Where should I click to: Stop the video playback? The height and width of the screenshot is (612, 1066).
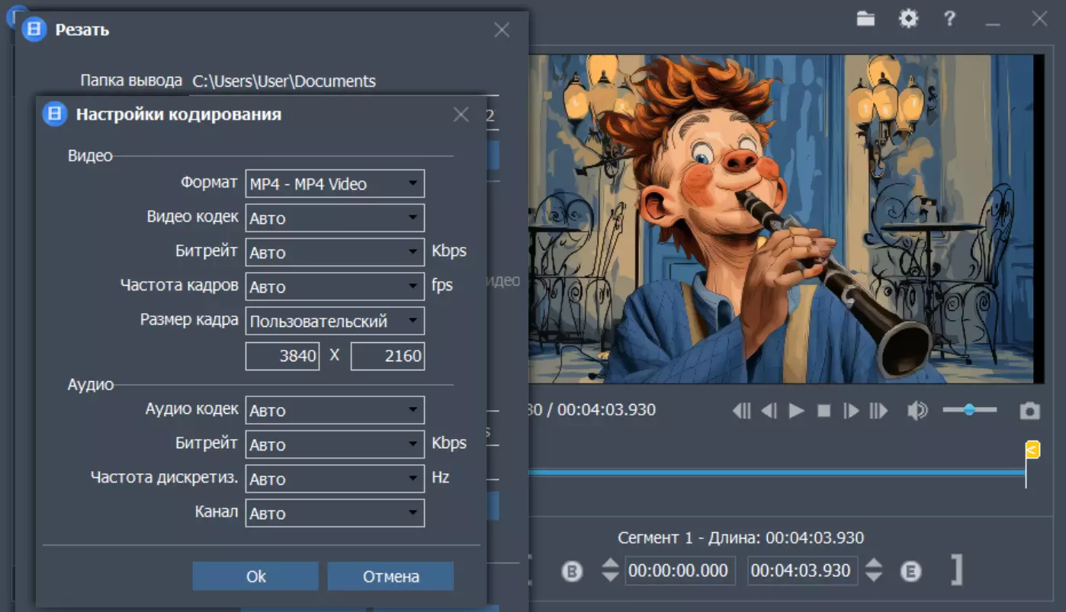click(824, 411)
